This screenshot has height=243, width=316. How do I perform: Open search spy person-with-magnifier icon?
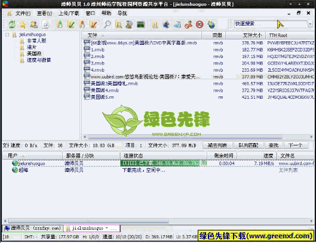tap(129, 25)
